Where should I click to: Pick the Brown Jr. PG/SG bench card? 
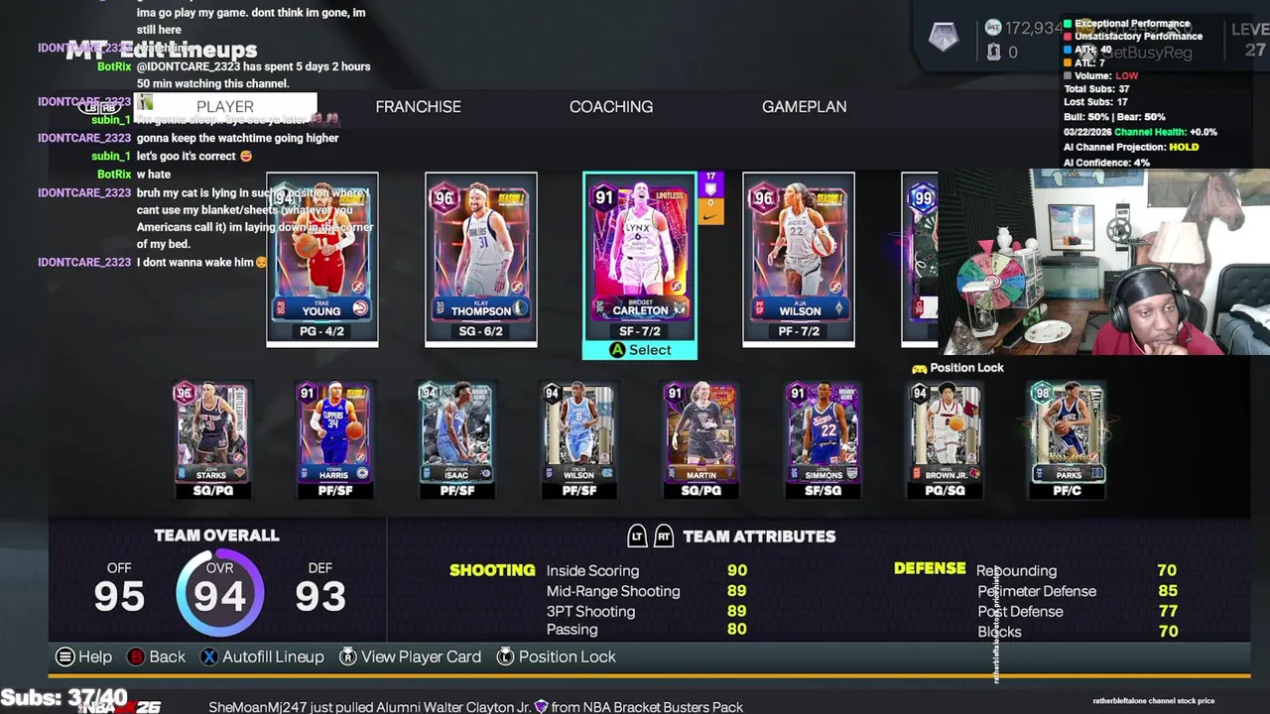click(x=945, y=439)
